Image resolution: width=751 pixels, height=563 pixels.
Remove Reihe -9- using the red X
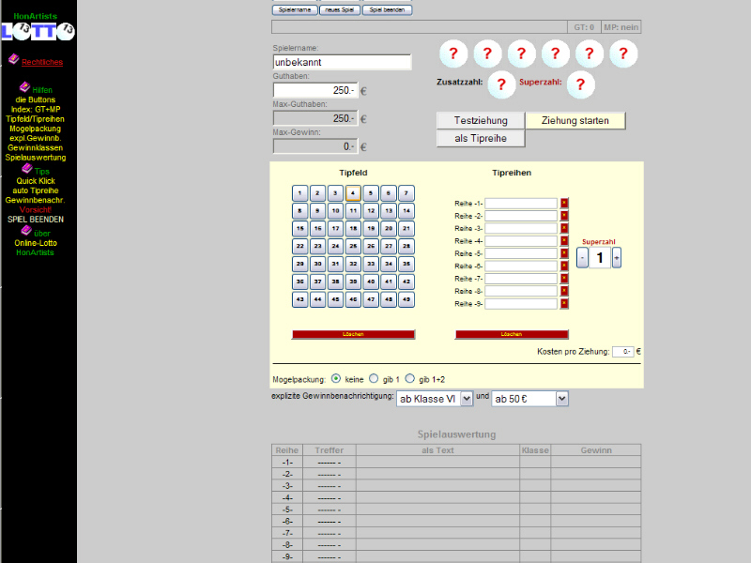pos(564,304)
